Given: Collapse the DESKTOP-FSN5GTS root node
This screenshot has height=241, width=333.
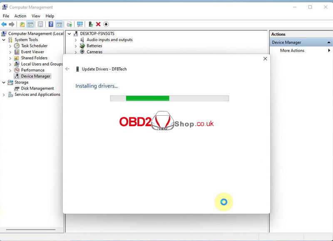Looking at the screenshot, I should (x=69, y=34).
